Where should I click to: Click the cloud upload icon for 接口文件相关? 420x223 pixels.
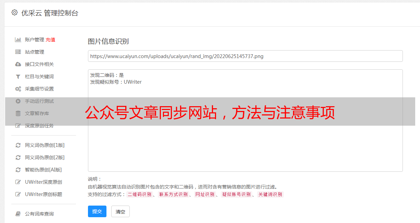point(18,64)
